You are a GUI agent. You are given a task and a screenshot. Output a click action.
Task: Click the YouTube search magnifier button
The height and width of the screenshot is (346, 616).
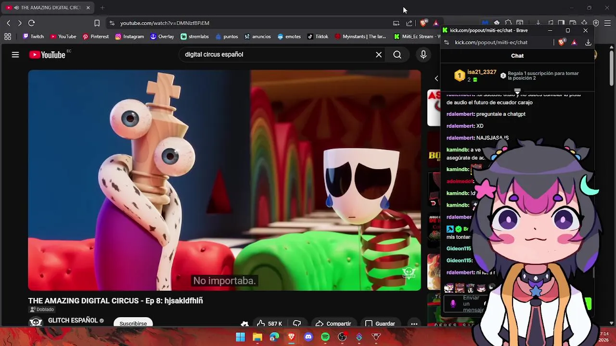[398, 55]
